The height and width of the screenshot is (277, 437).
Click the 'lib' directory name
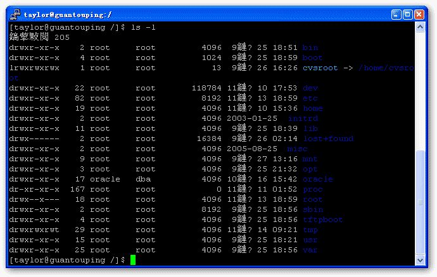[x=310, y=128]
